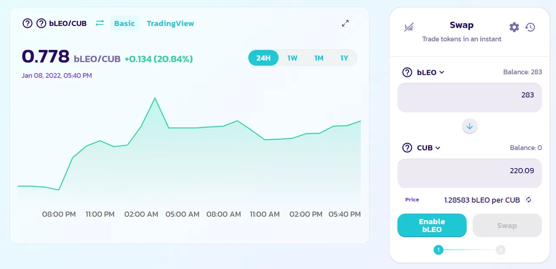Click the 0.778 price value

click(46, 56)
